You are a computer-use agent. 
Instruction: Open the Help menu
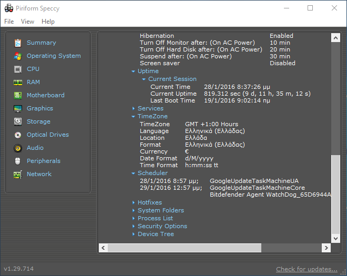[x=48, y=22]
